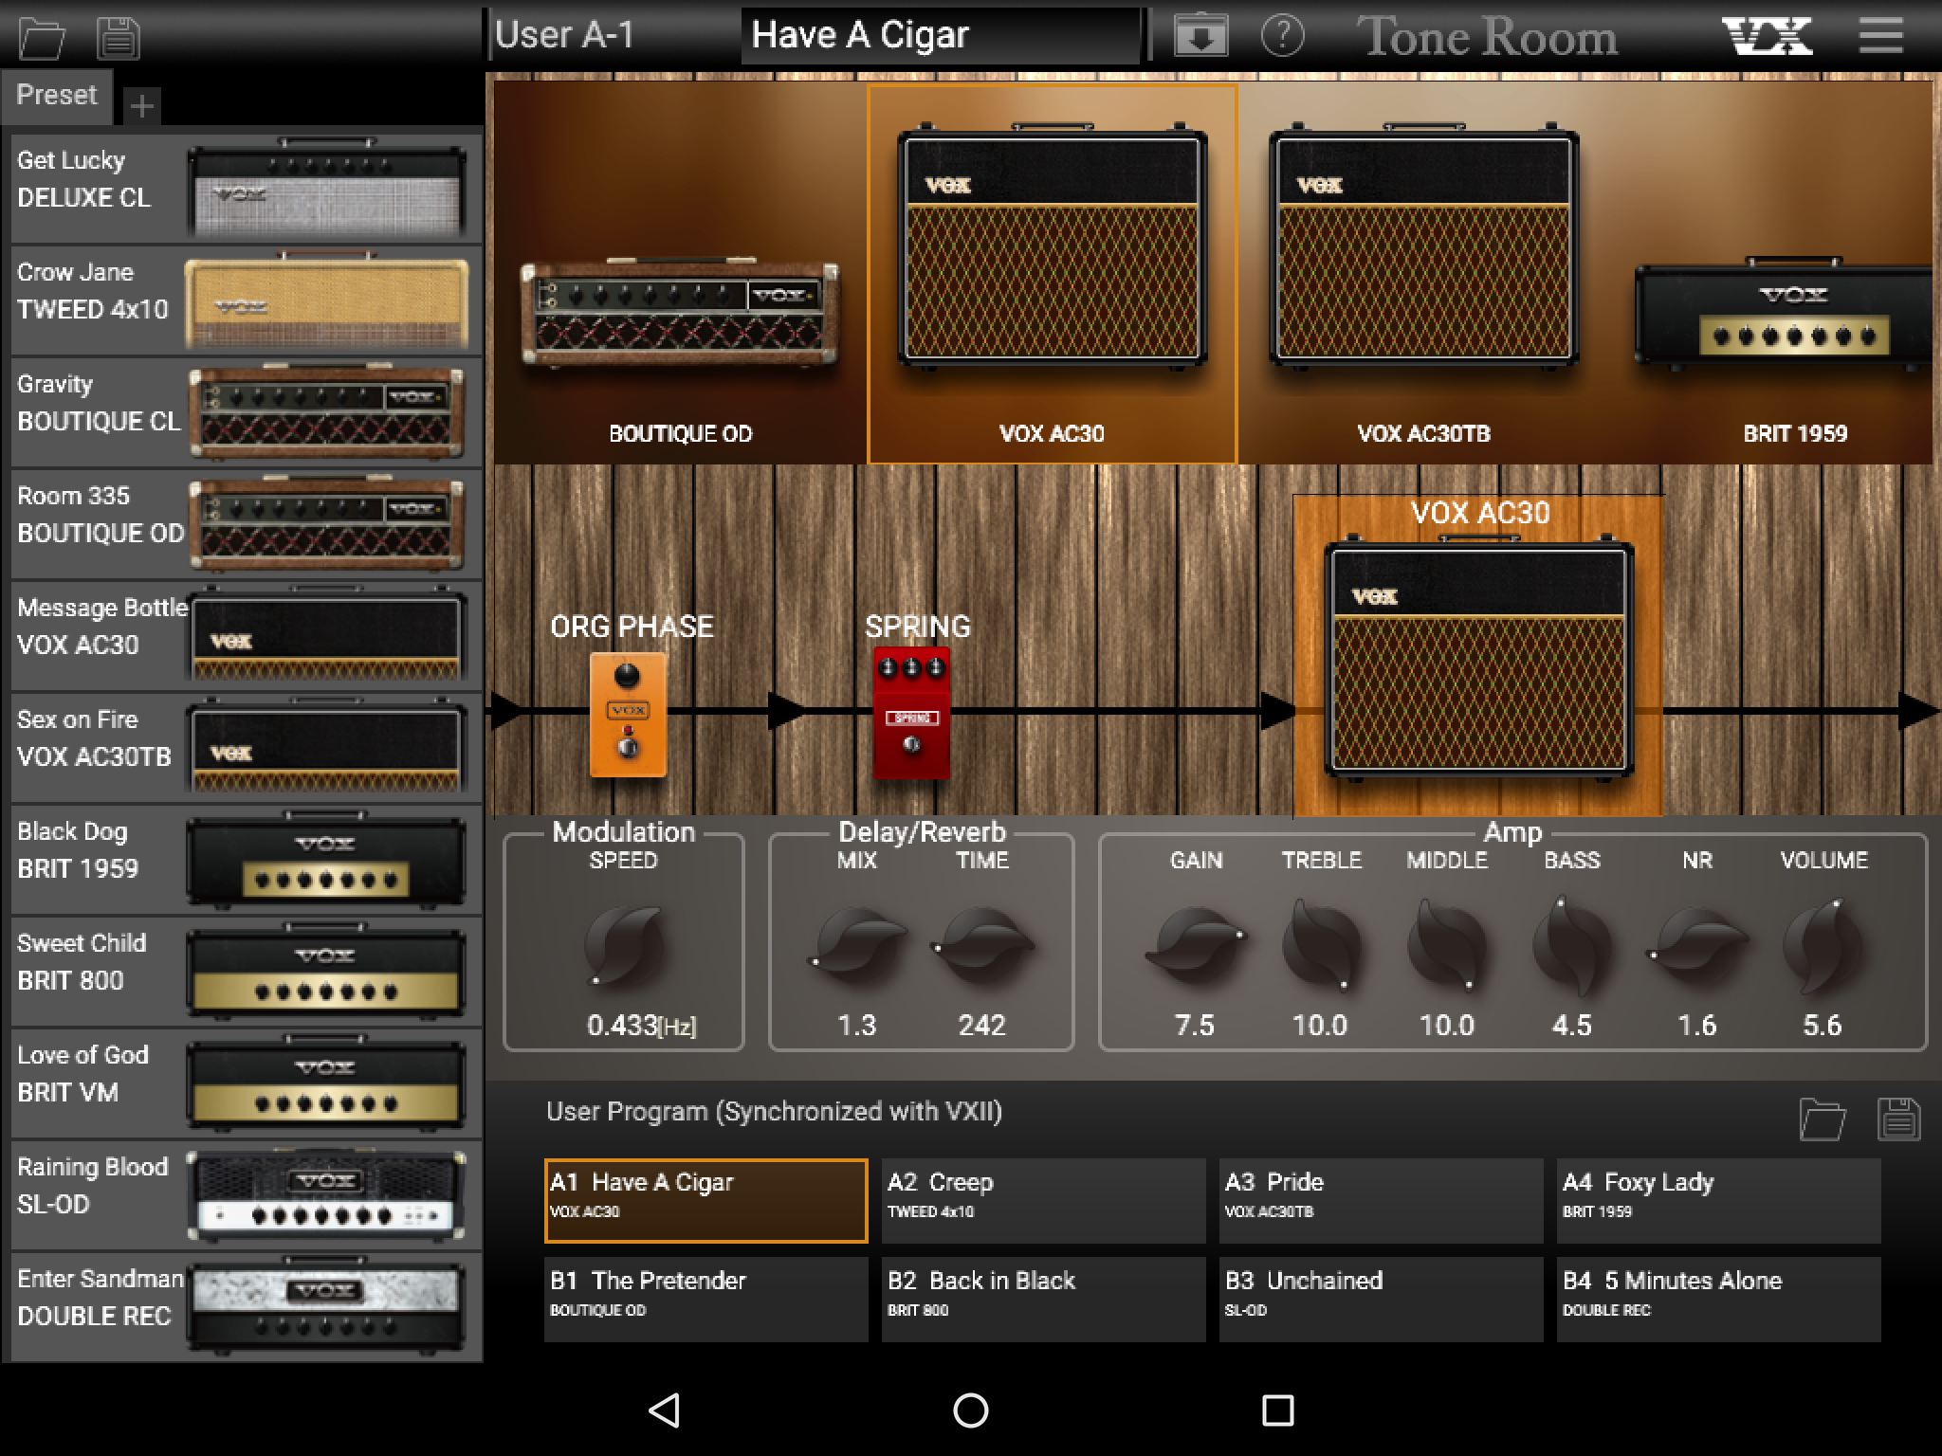Load the Enter Sandman DOUBLE REC preset
This screenshot has height=1456, width=1942.
point(242,1306)
